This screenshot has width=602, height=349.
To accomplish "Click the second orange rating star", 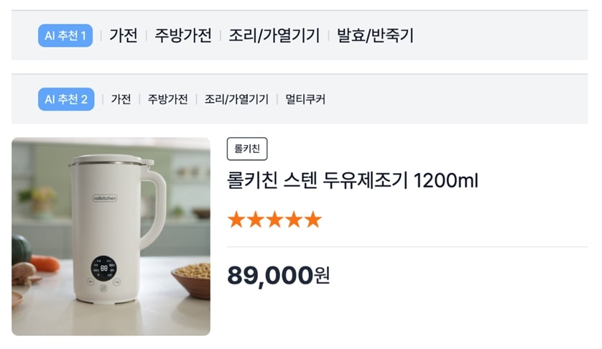I will click(256, 220).
